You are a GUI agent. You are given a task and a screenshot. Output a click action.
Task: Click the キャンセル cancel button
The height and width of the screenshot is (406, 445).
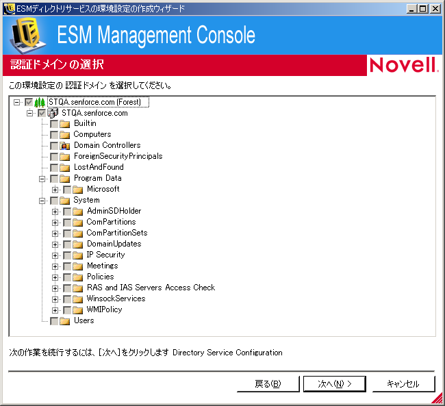tap(403, 384)
